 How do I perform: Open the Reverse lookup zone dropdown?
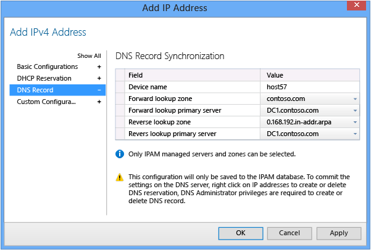pyautogui.click(x=355, y=122)
